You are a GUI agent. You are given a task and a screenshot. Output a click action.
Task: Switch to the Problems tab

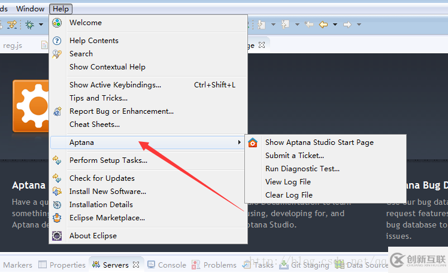214,265
